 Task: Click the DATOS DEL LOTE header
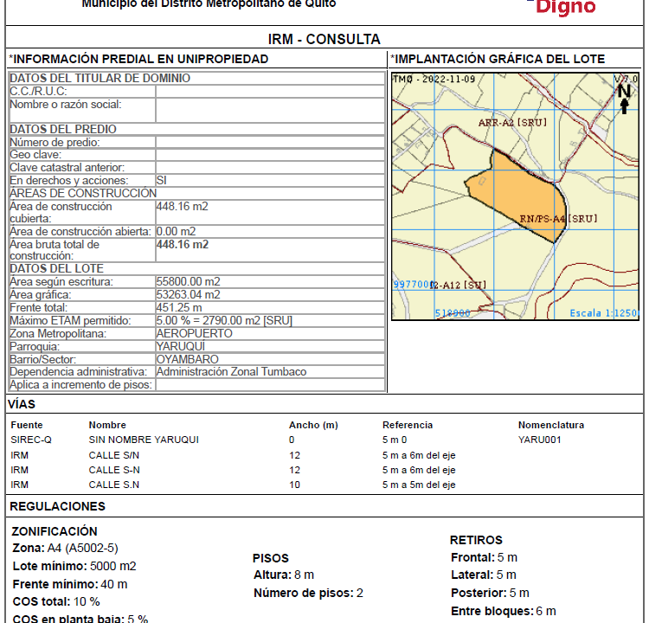[57, 268]
